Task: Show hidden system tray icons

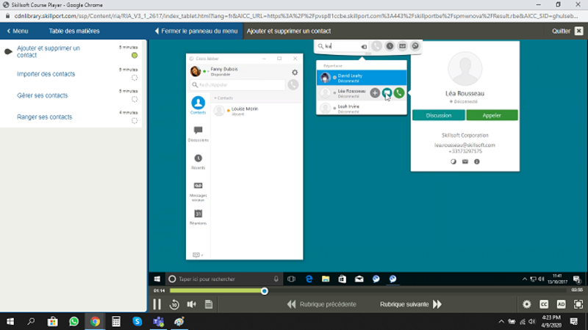Action: (501, 321)
